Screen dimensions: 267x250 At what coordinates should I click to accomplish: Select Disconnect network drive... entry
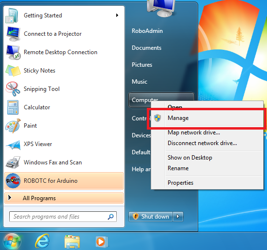tap(202, 143)
